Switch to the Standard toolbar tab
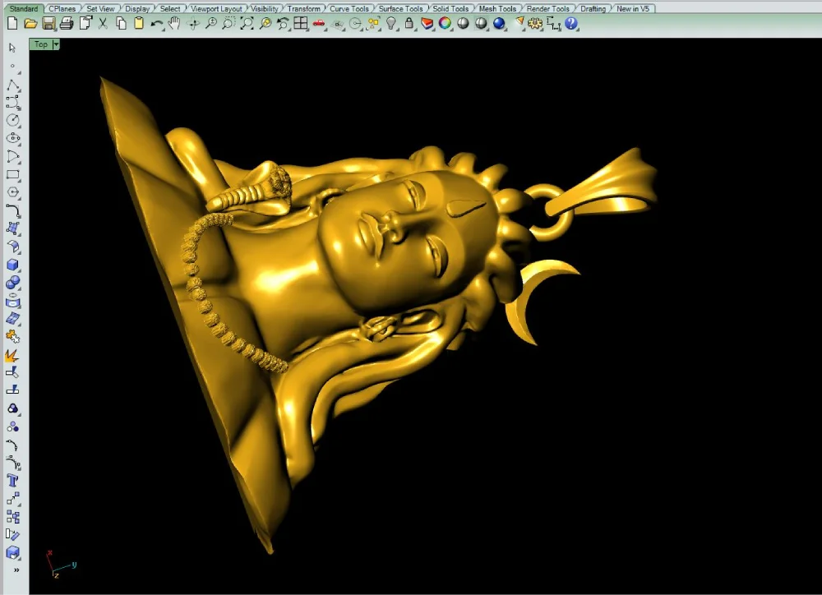Image resolution: width=822 pixels, height=595 pixels. click(24, 8)
